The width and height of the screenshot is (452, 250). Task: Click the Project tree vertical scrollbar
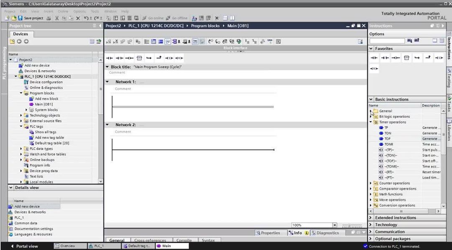point(101,121)
